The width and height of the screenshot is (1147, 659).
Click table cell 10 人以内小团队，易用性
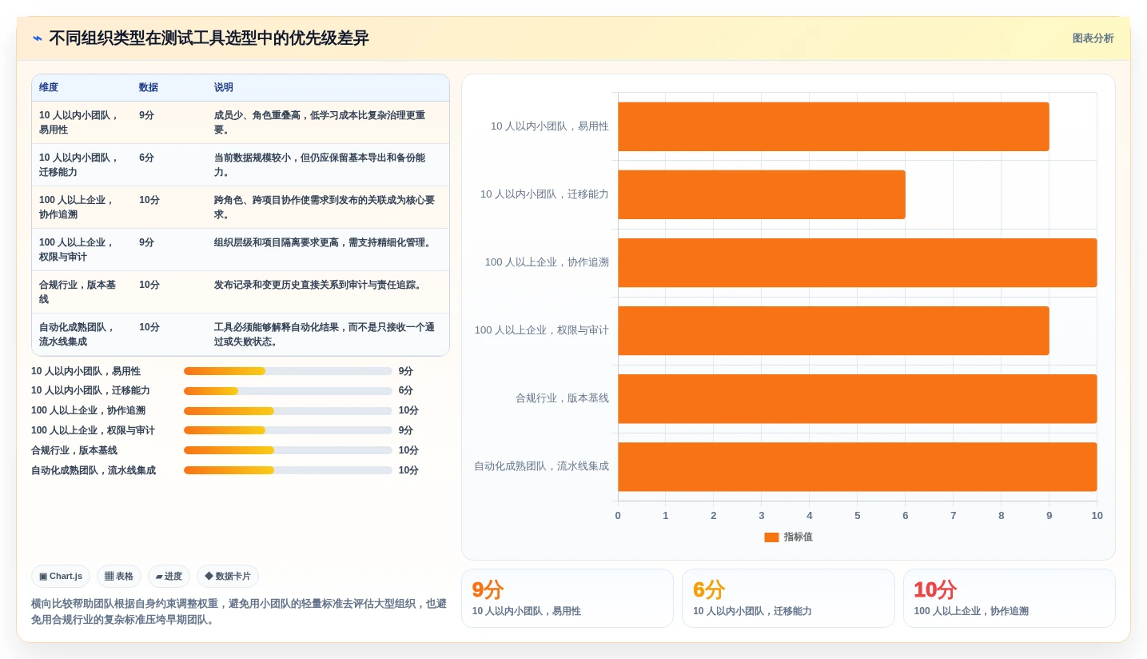pos(82,122)
